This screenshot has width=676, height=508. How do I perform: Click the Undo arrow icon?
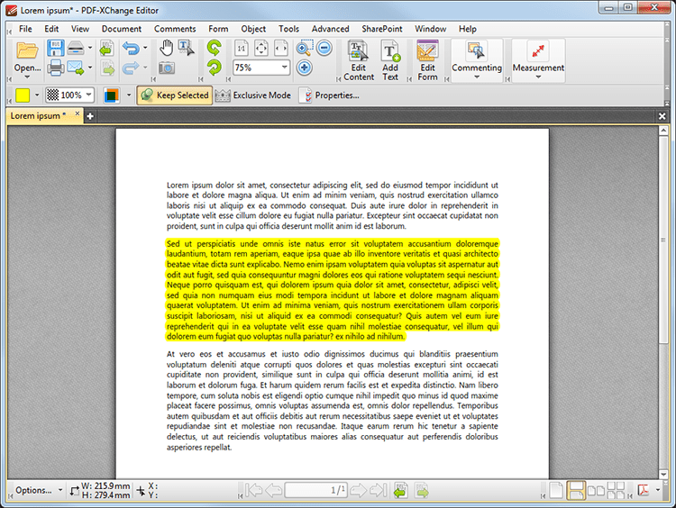pos(131,48)
